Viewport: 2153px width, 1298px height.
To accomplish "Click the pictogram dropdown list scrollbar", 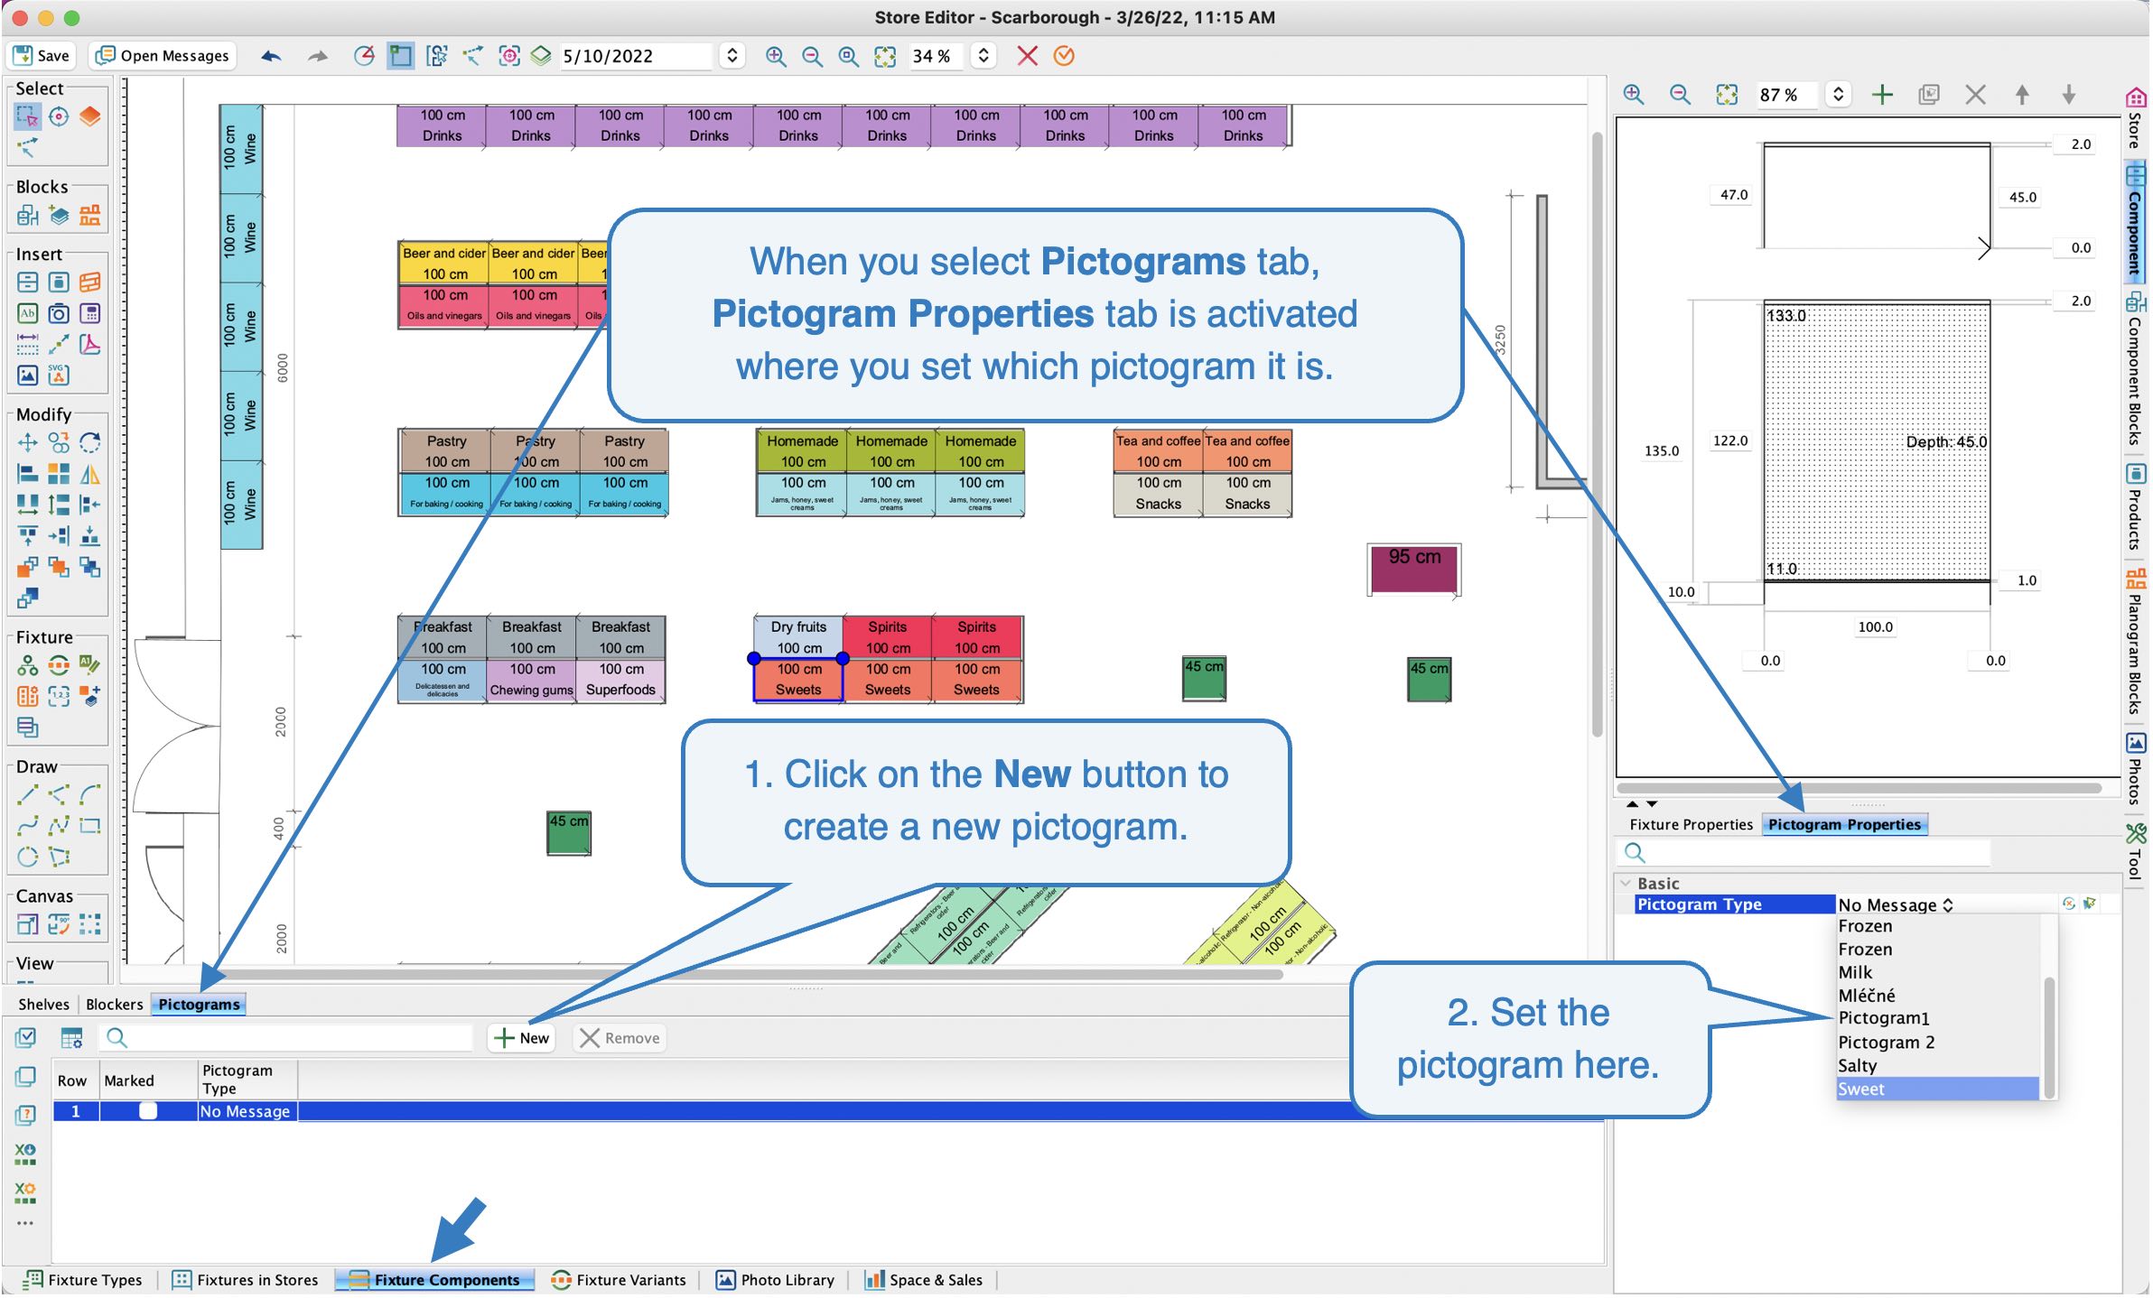I will tap(2049, 1038).
